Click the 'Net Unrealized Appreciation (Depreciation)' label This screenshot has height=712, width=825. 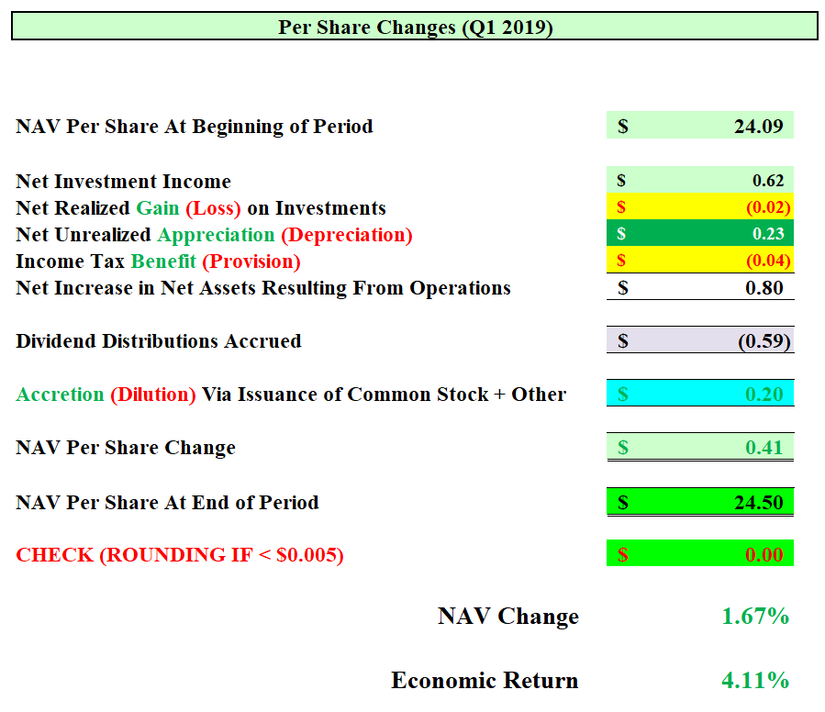214,235
